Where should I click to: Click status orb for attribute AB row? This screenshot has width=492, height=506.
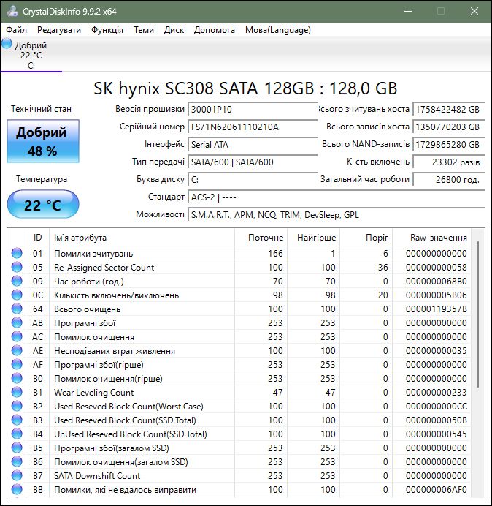17,322
